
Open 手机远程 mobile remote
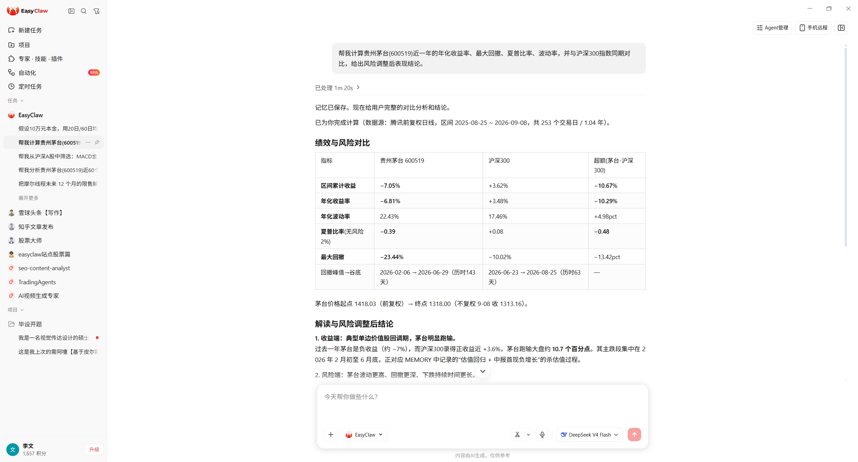pyautogui.click(x=813, y=28)
